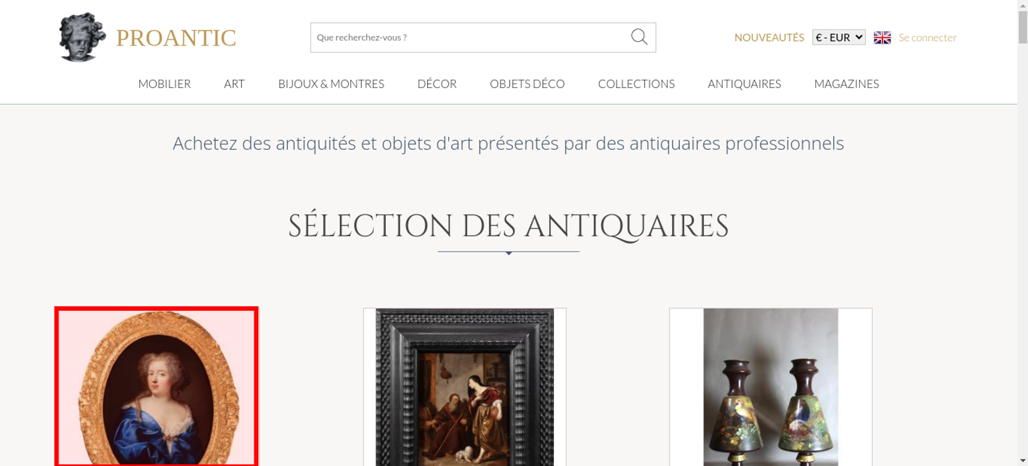1028x466 pixels.
Task: Click the Se connecter link
Action: point(927,37)
